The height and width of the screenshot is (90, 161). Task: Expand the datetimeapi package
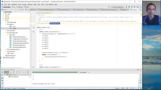coord(6,22)
